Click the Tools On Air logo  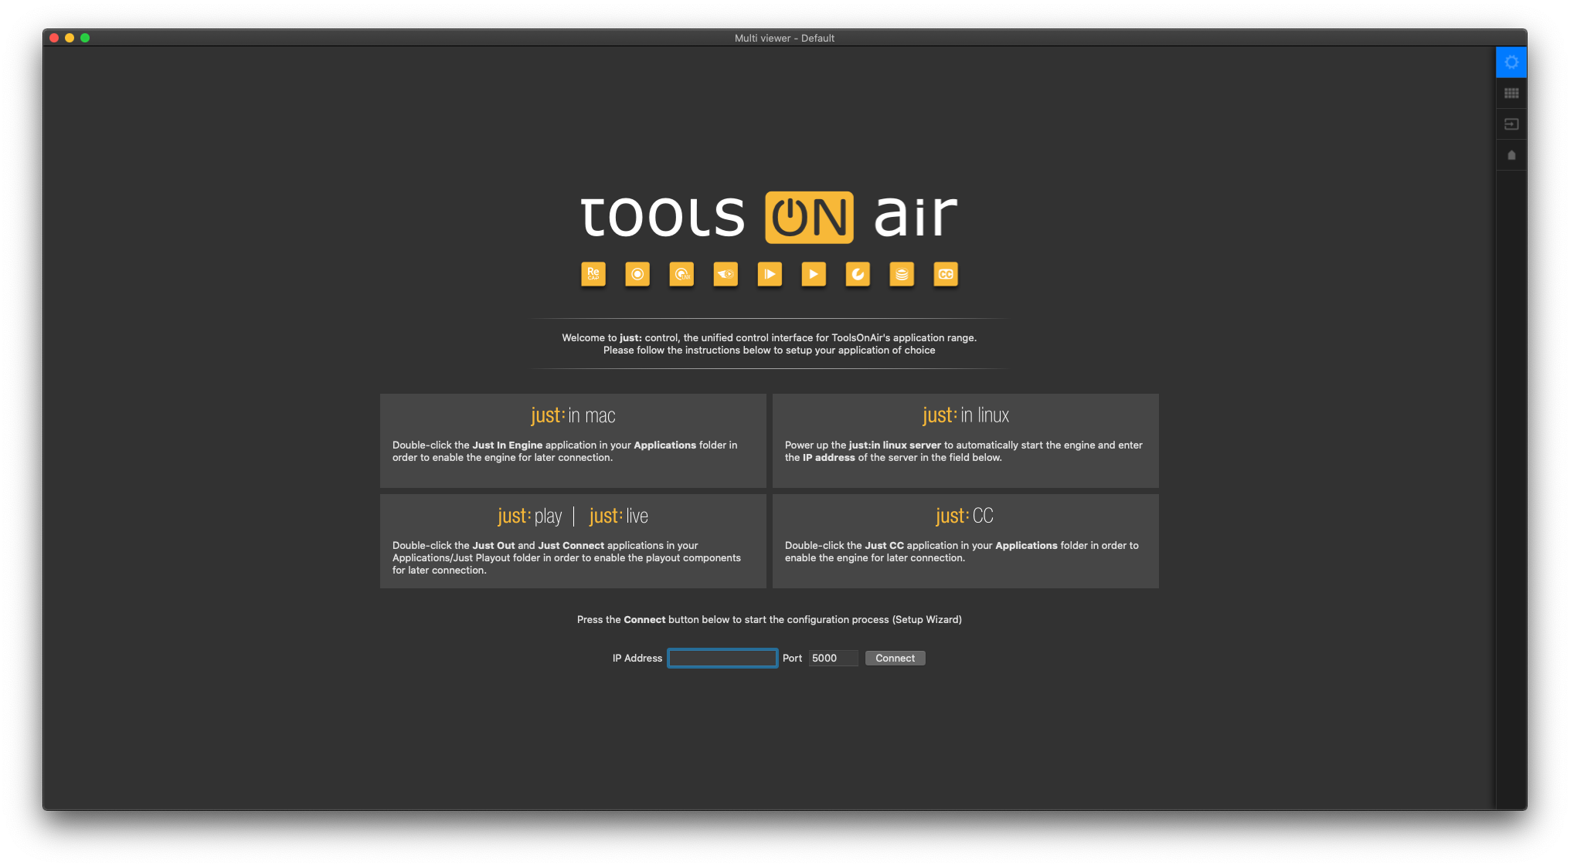769,217
